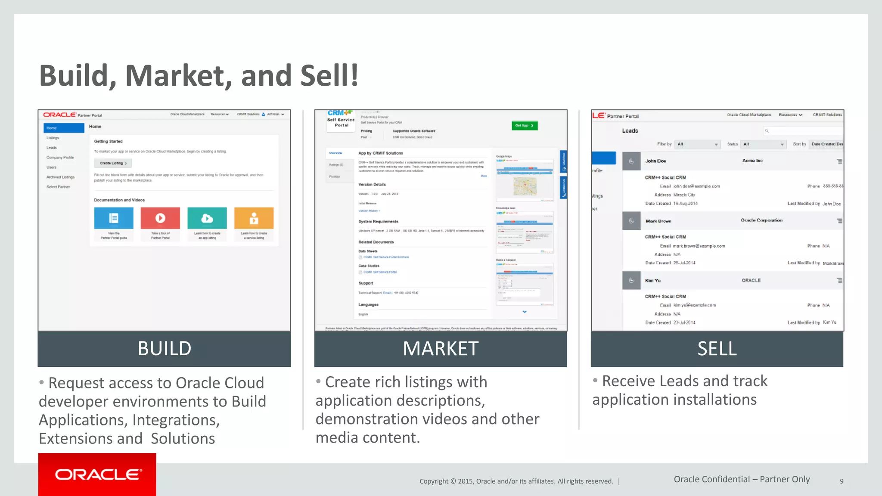Select Home in the Partner Portal sidebar

click(x=64, y=128)
